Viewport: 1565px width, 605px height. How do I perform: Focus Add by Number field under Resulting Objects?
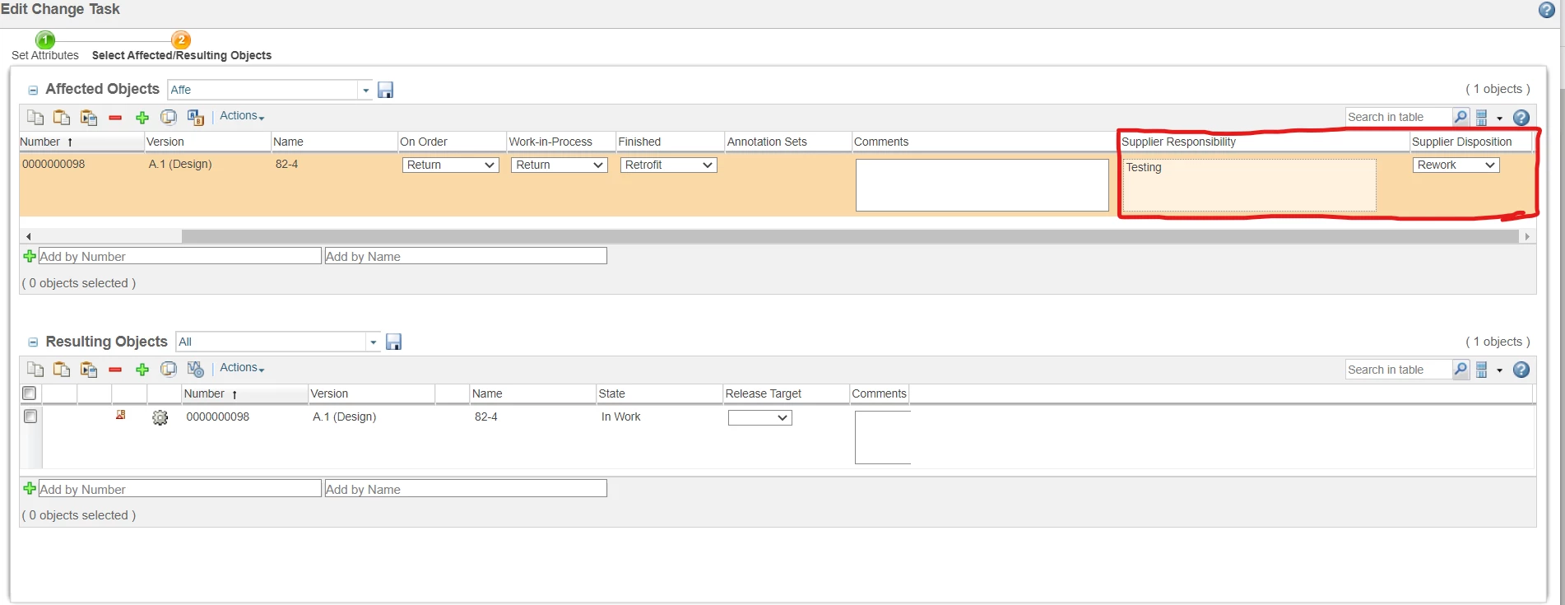[x=179, y=488]
